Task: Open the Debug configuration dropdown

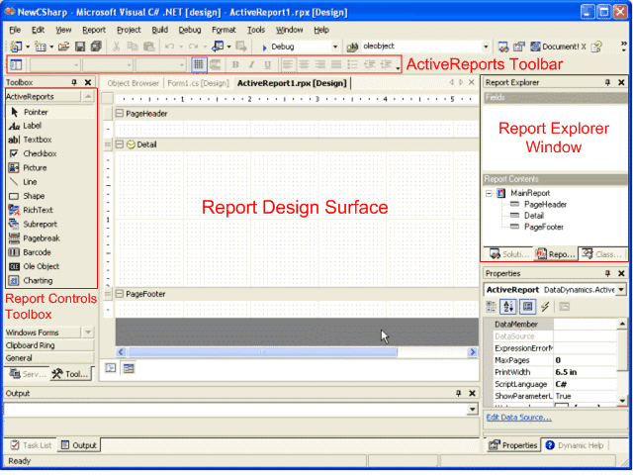Action: 334,47
